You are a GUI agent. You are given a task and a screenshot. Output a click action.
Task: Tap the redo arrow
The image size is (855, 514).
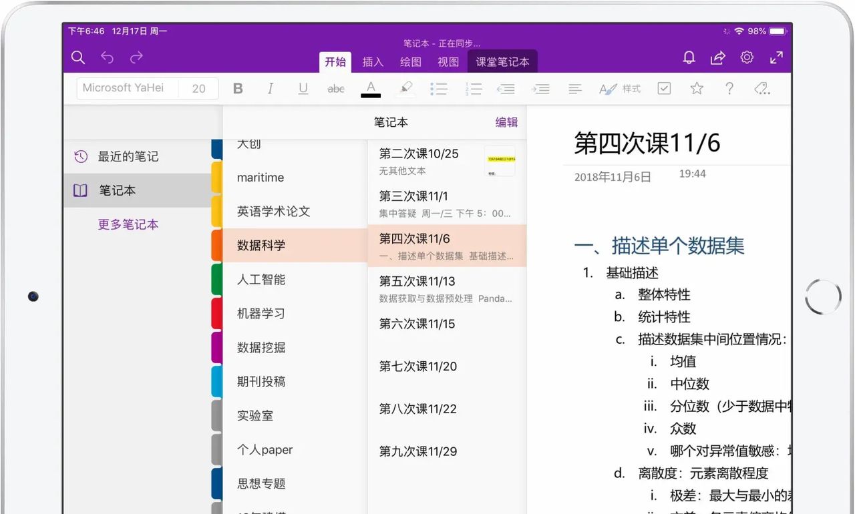(136, 57)
